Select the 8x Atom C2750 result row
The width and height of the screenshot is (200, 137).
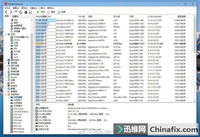[x=111, y=70]
